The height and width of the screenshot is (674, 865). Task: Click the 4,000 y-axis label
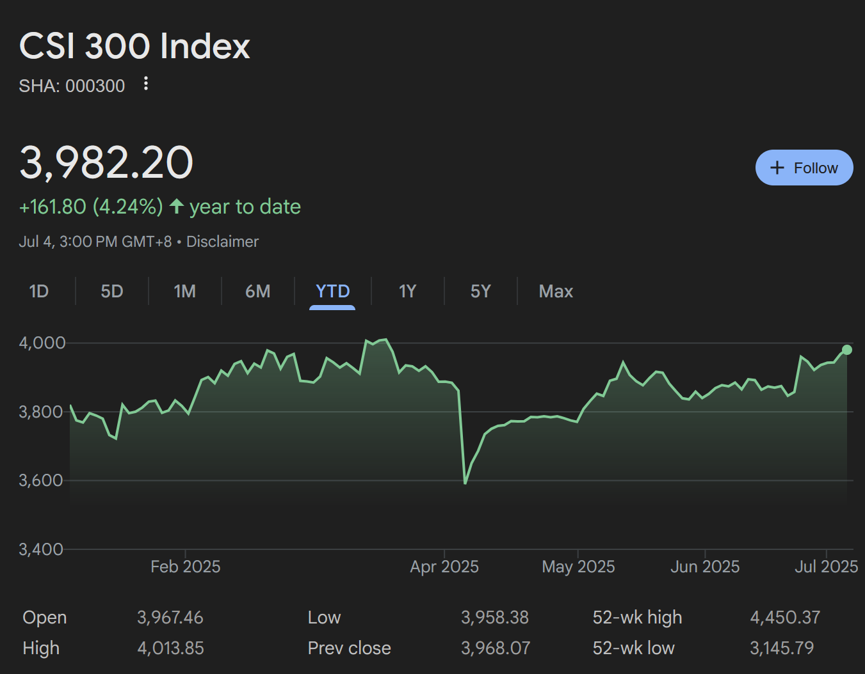[42, 343]
